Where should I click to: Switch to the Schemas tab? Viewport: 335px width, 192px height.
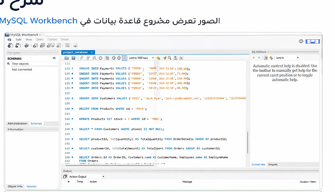(36, 124)
